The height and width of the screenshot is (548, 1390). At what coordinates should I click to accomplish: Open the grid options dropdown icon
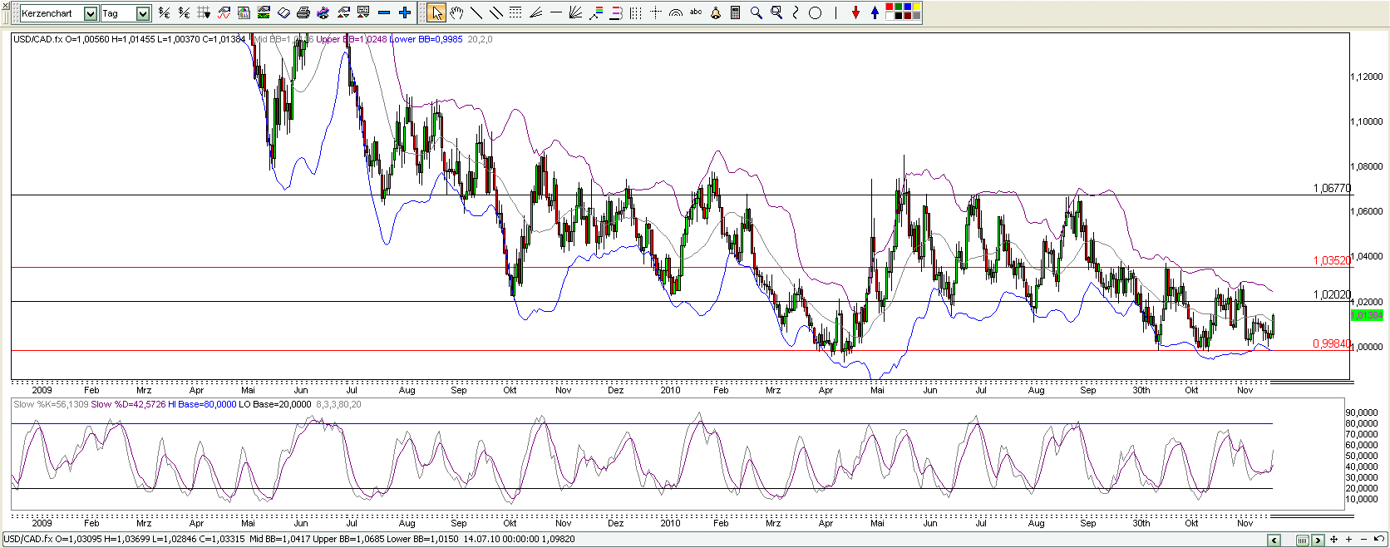pyautogui.click(x=204, y=12)
